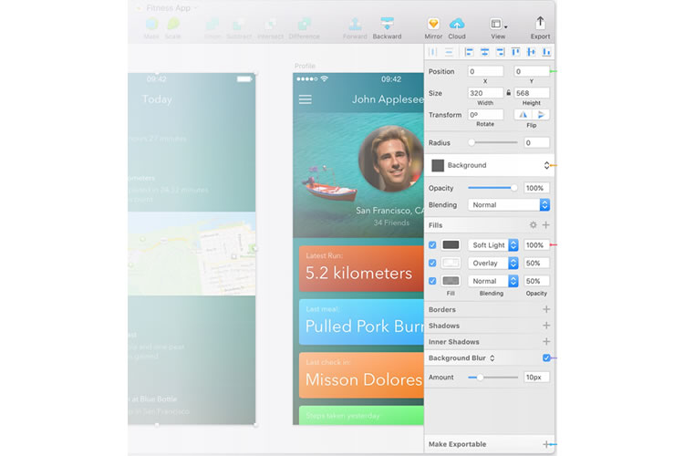Toggle the Background Blur checkbox
The width and height of the screenshot is (684, 456).
pyautogui.click(x=546, y=358)
